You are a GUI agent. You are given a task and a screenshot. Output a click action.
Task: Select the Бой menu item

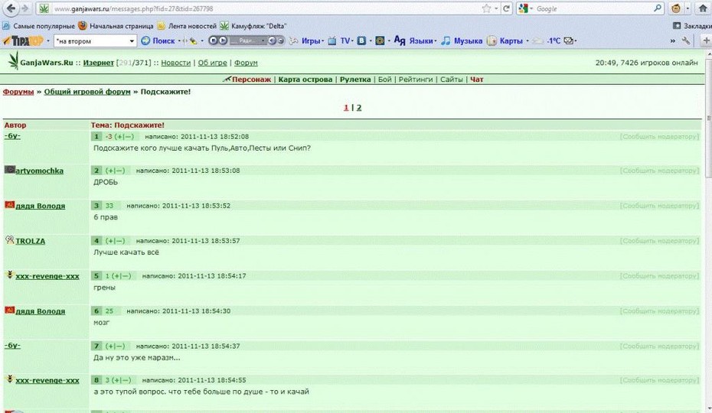click(x=384, y=80)
